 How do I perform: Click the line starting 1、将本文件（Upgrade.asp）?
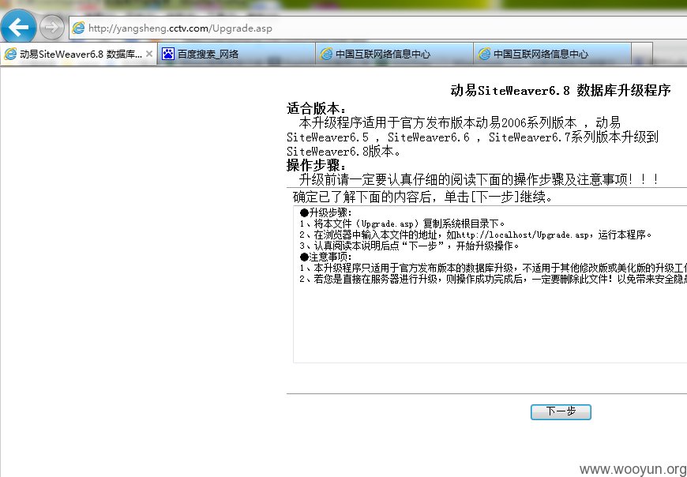pos(402,223)
